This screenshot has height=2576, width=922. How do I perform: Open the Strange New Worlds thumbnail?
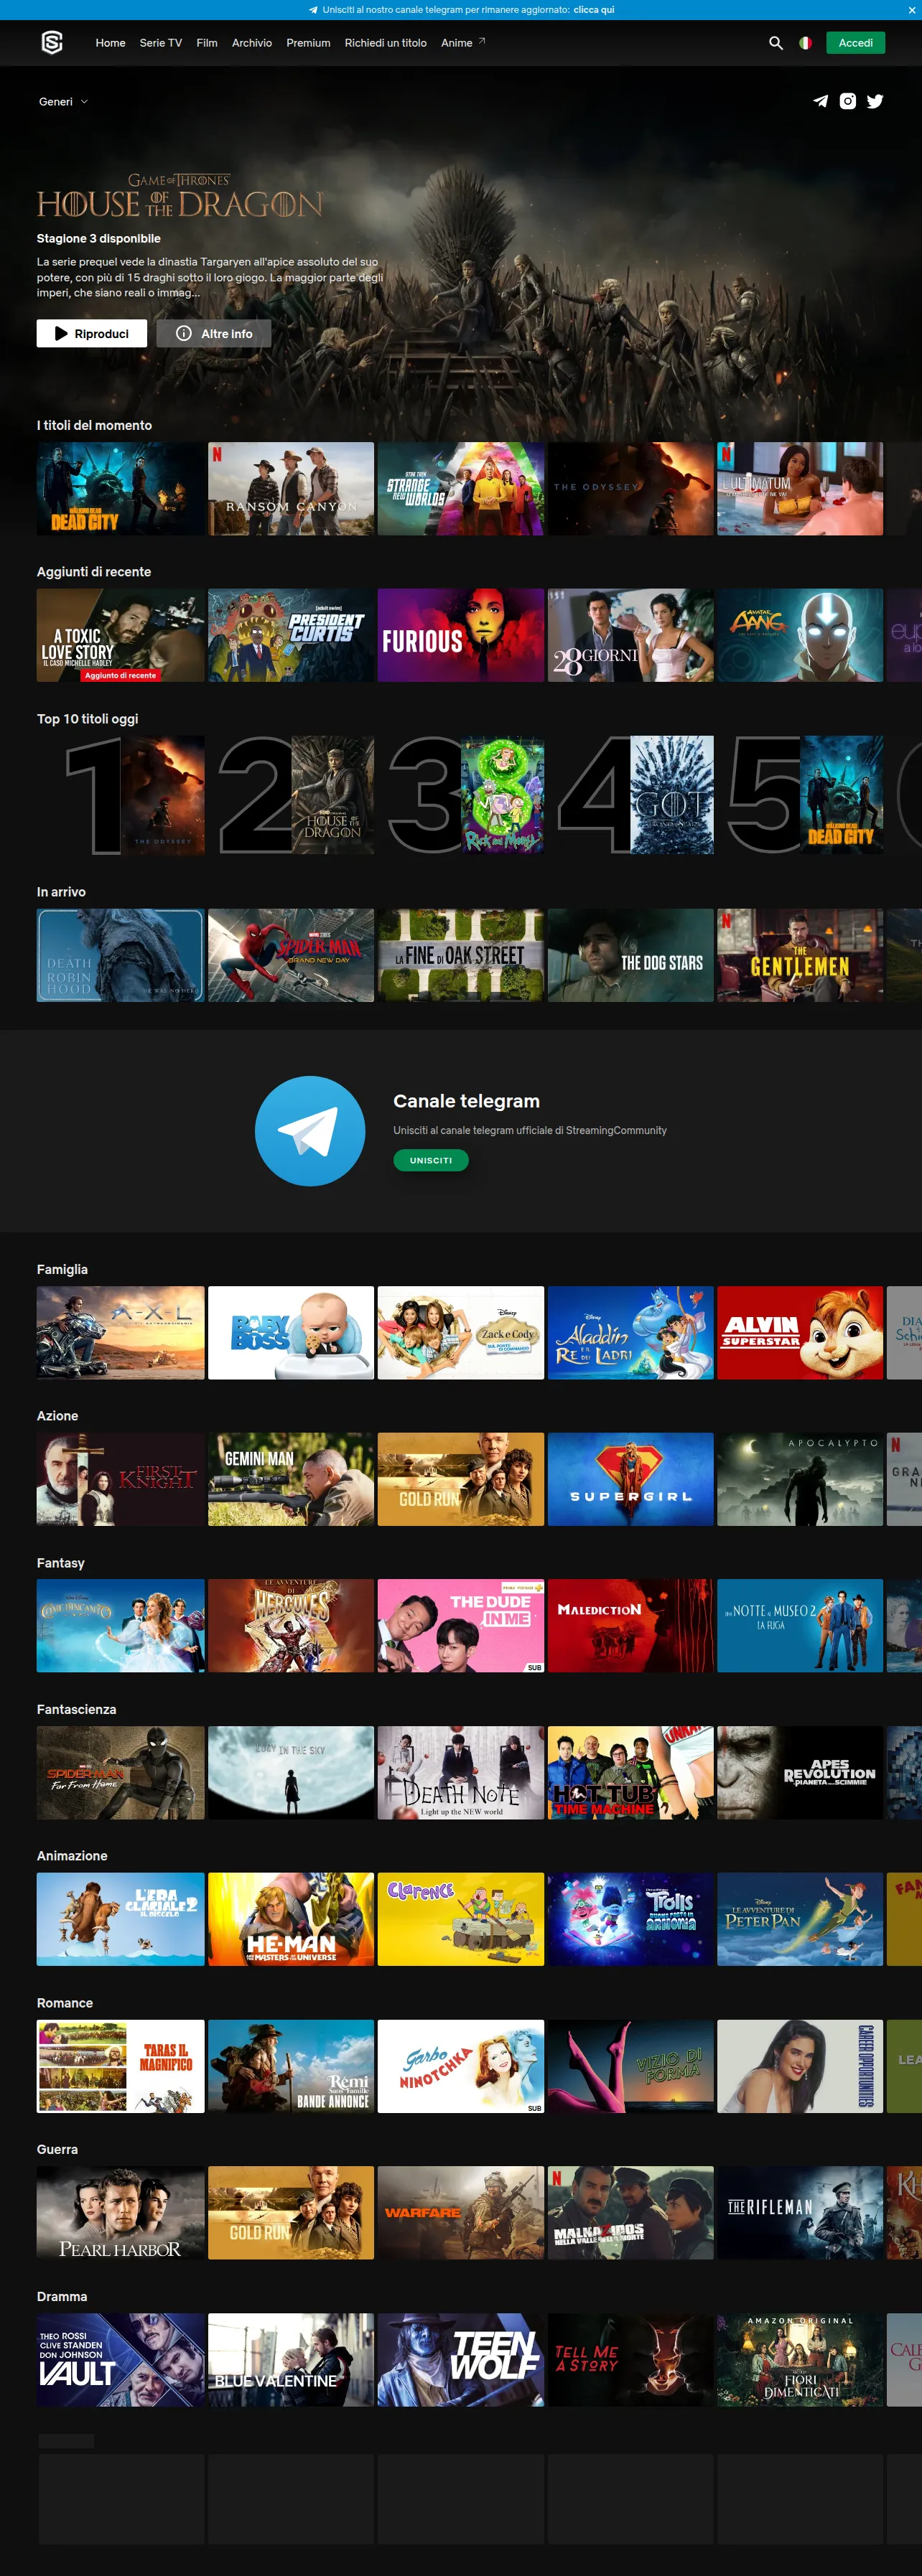(x=461, y=489)
